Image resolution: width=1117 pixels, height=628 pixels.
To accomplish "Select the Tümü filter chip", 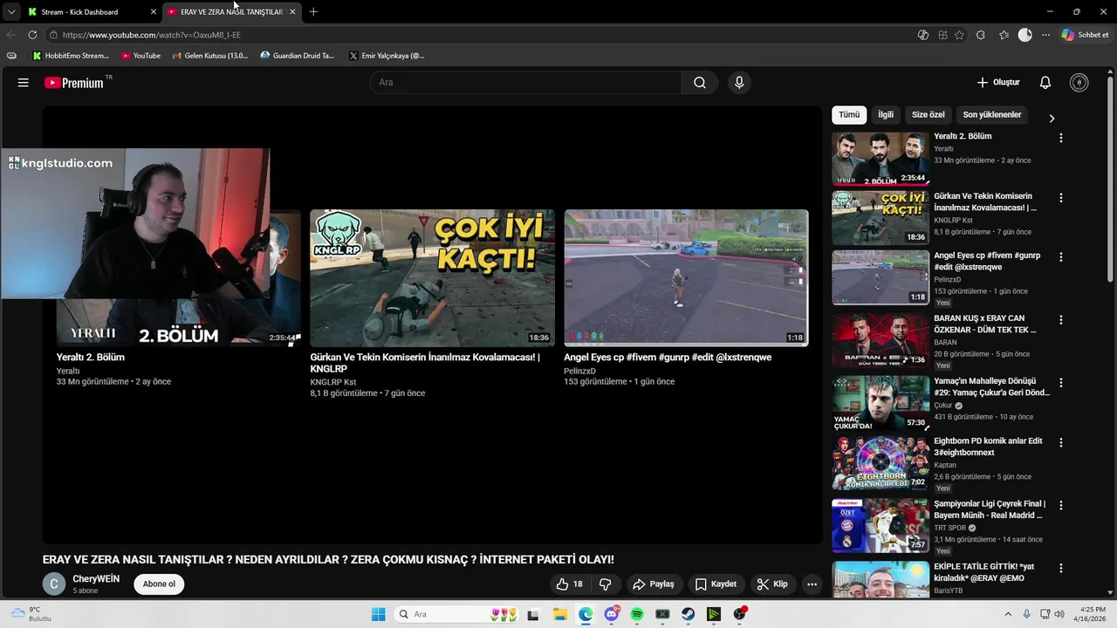I will (x=849, y=115).
